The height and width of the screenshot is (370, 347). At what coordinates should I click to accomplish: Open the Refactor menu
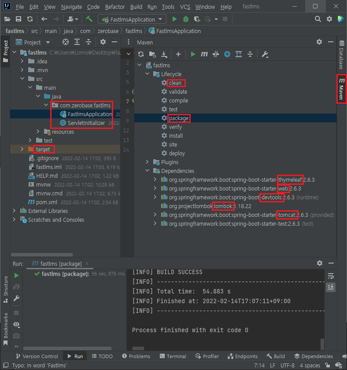coord(115,7)
